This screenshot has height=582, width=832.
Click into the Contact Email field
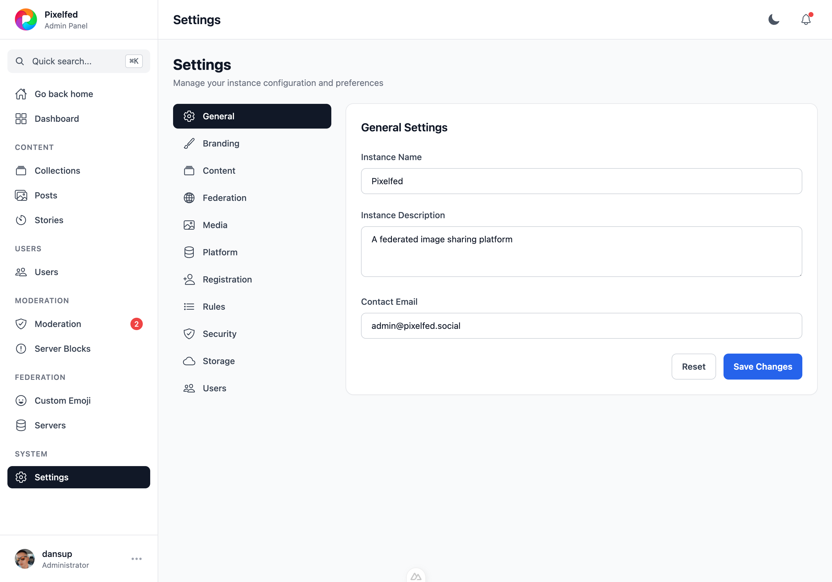point(581,326)
